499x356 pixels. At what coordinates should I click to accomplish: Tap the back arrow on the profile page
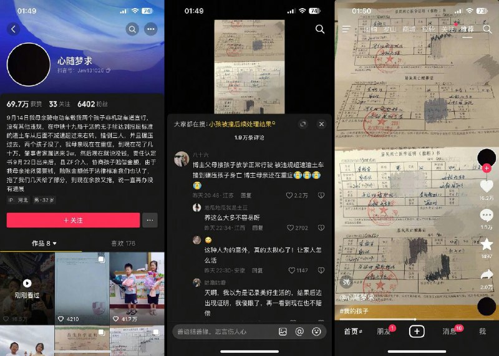[x=13, y=29]
